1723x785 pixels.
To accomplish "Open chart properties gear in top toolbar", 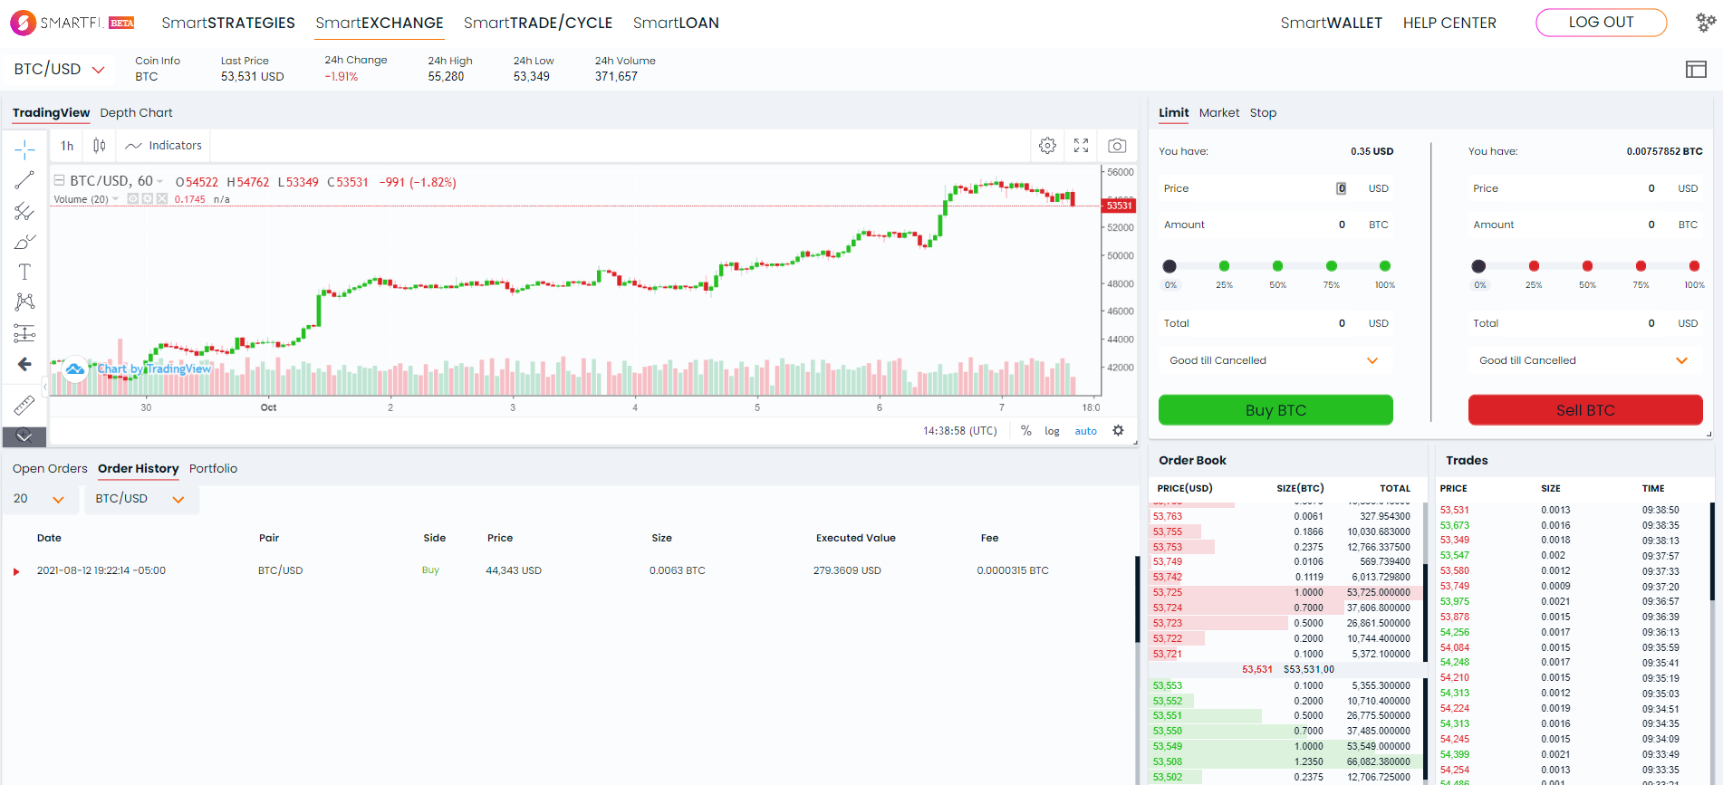I will pos(1047,145).
